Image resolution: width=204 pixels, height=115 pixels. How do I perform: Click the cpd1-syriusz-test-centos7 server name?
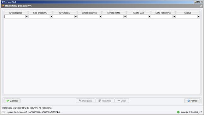point(14,112)
